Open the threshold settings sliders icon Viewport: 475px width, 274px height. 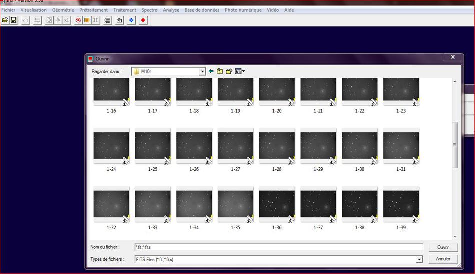tap(37, 20)
